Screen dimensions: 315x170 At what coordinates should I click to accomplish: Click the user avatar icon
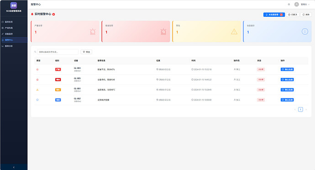(x=297, y=4)
